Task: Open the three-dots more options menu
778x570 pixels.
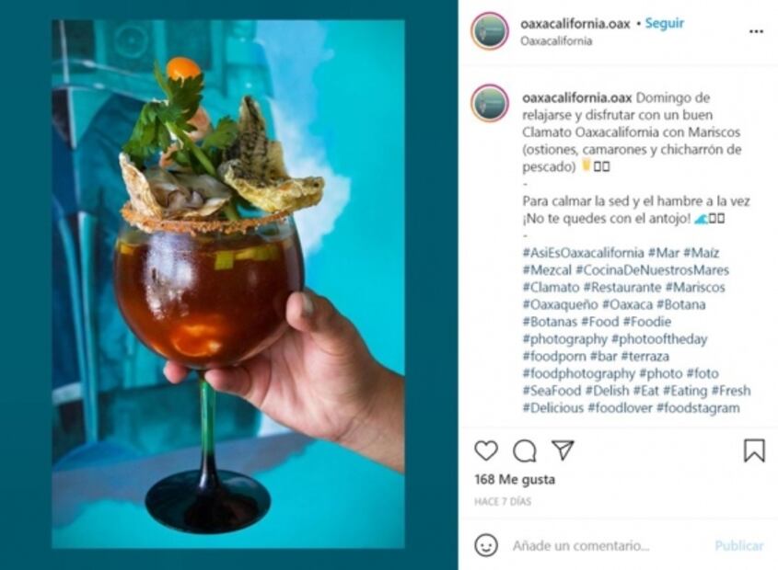Action: point(756,32)
